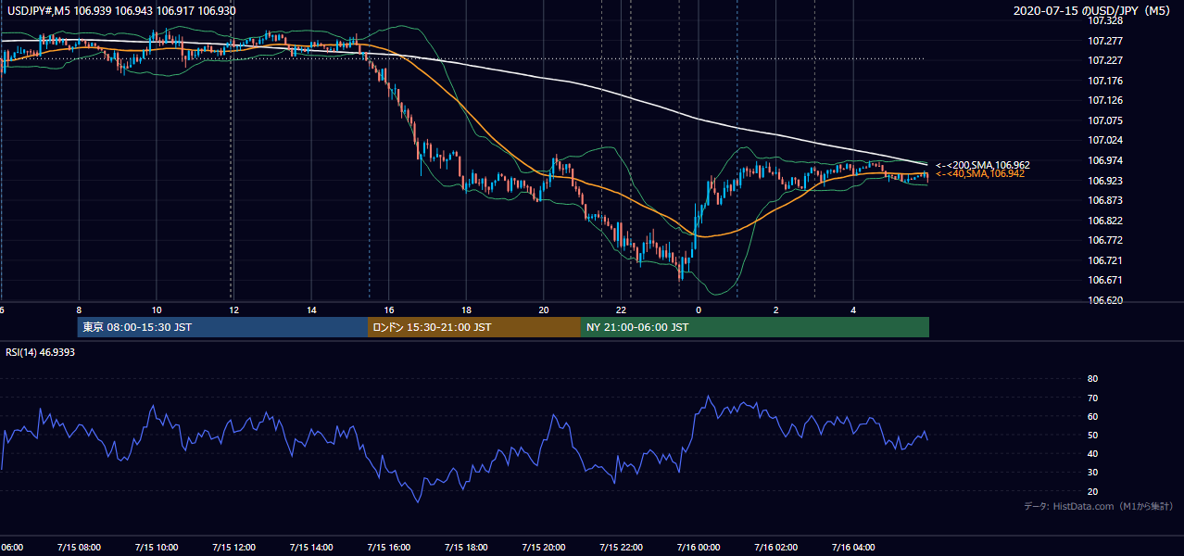Click price axis label 106.873
Screen dimensions: 1184x556
(1105, 200)
